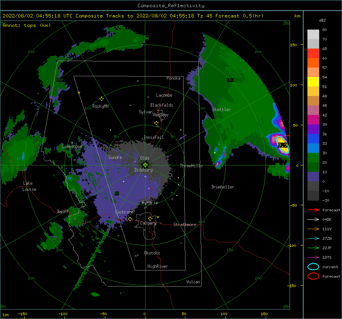Select the purple 36–39 dBZ swatch
Screen dimensions: 342x319
[313, 129]
